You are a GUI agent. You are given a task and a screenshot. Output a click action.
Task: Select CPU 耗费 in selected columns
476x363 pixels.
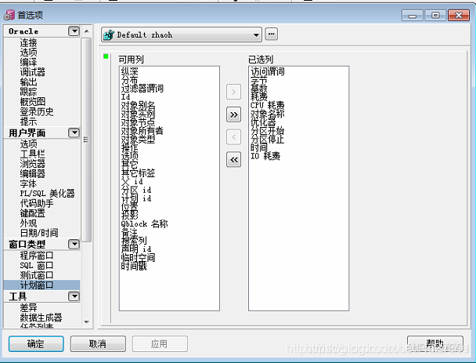coord(268,106)
